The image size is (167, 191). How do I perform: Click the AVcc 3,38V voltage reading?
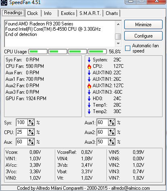pyautogui.click(x=23, y=165)
